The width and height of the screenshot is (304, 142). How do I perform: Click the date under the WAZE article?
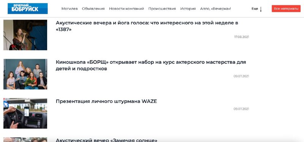(241, 109)
